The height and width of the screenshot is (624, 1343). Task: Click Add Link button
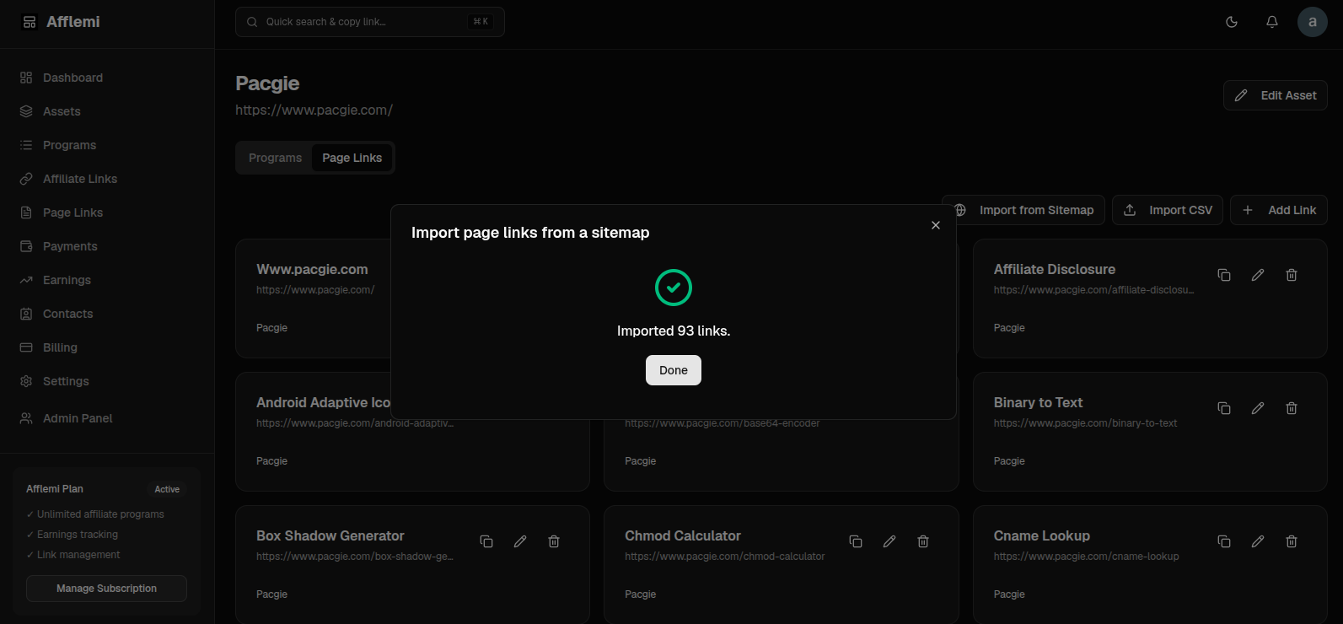(x=1279, y=210)
